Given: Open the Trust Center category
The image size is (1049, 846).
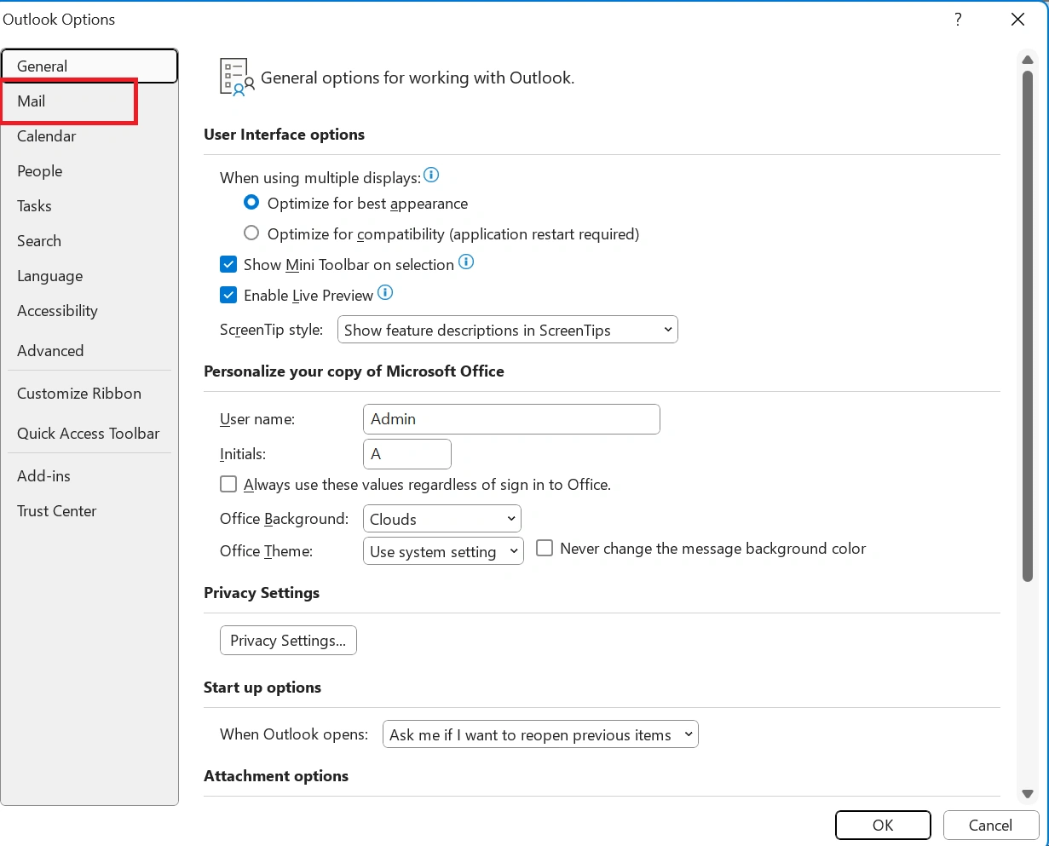Looking at the screenshot, I should pos(57,511).
